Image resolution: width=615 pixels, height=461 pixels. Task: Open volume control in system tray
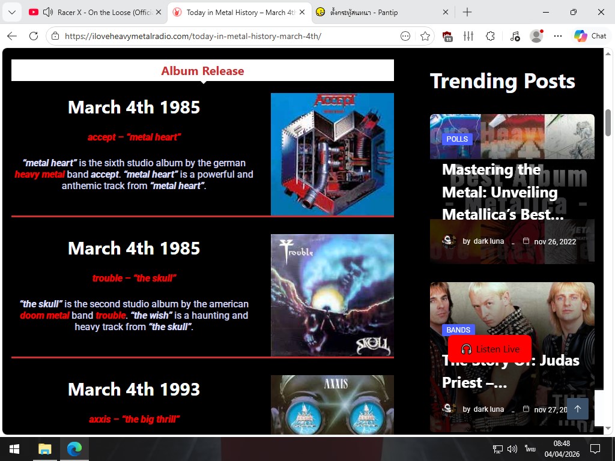pyautogui.click(x=512, y=449)
